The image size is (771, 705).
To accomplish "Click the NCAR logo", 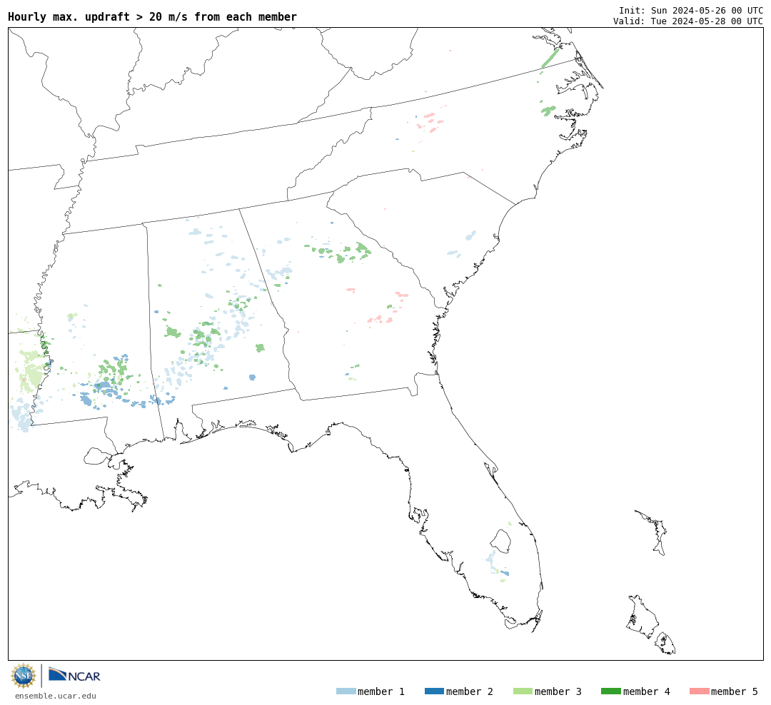I will [74, 675].
